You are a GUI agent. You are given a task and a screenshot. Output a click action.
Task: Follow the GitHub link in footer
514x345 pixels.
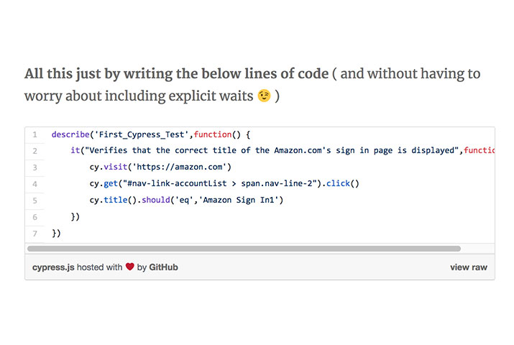click(x=163, y=267)
